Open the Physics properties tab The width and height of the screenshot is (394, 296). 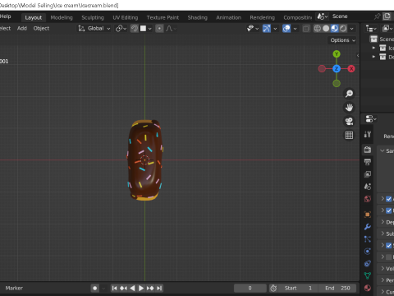tap(368, 252)
